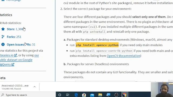Open the Libraries.io external link
The image size is (173, 97).
click(x=8, y=55)
